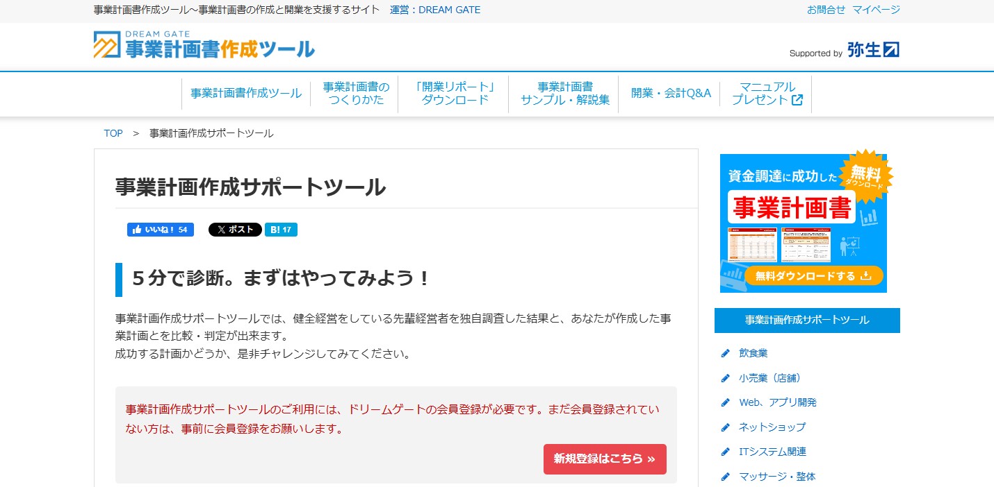Screen dimensions: 994x487
Task: Click pencil icon beside ネットショップ
Action: tap(726, 427)
